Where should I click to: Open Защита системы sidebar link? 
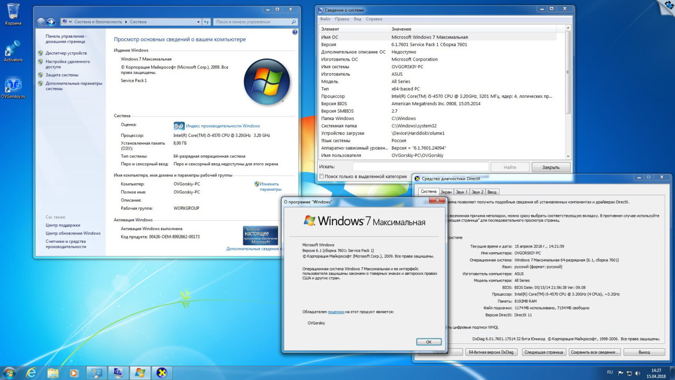(x=62, y=75)
